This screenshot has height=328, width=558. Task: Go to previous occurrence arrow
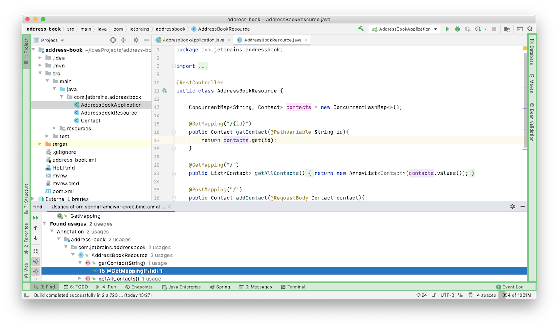click(x=36, y=228)
